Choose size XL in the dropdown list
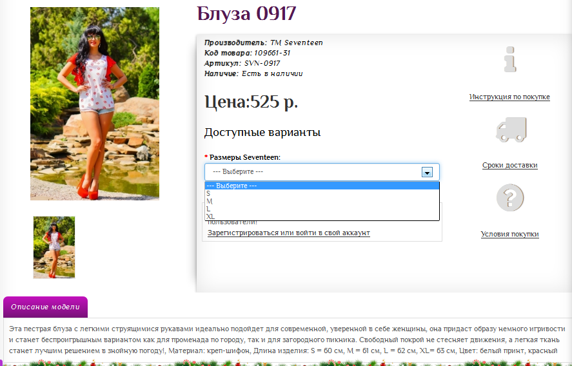This screenshot has height=366, width=572. tap(322, 216)
